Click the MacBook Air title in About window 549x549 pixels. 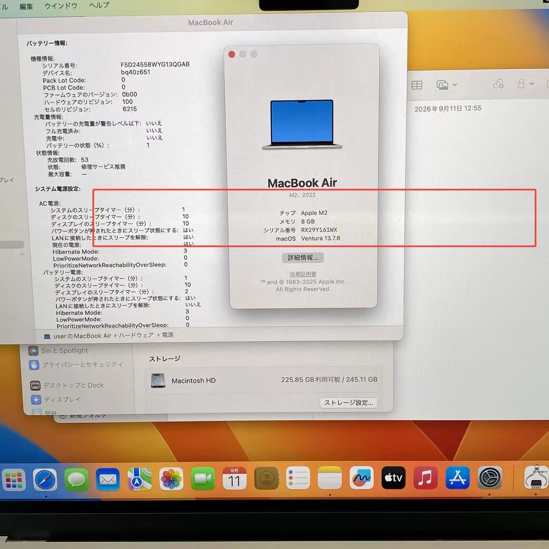[x=302, y=183]
